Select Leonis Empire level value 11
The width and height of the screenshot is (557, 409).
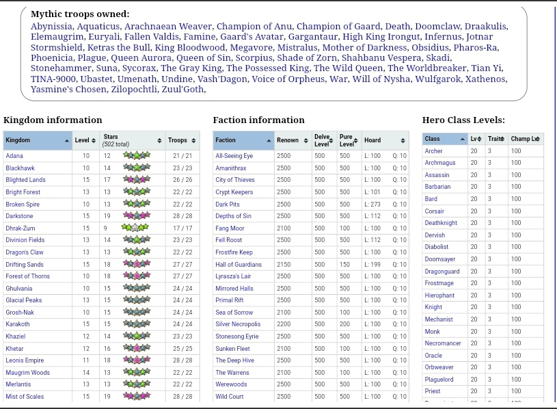[x=86, y=360]
